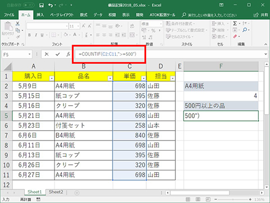This screenshot has height=203, width=270.
Task: Open the 品名 filter dropdown
Action: point(110,78)
